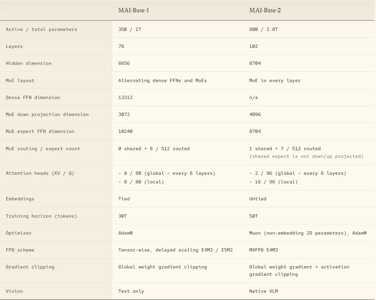Click 0 shared + 8 / 512 routed
This screenshot has height=300, width=376.
pos(154,149)
